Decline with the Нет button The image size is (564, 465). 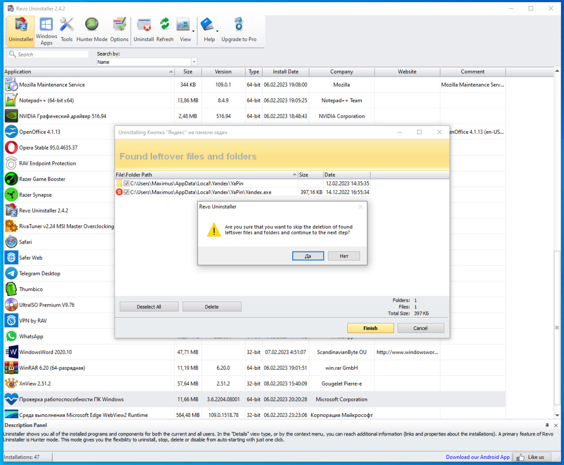pyautogui.click(x=344, y=256)
